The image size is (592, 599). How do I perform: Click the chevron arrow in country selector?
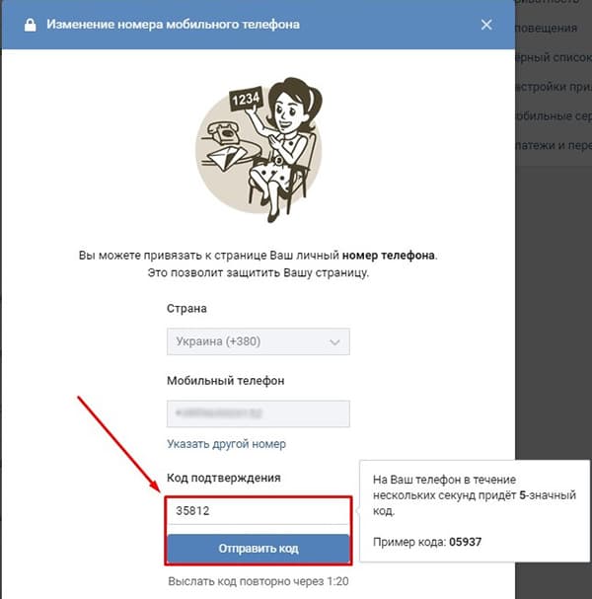coord(334,341)
